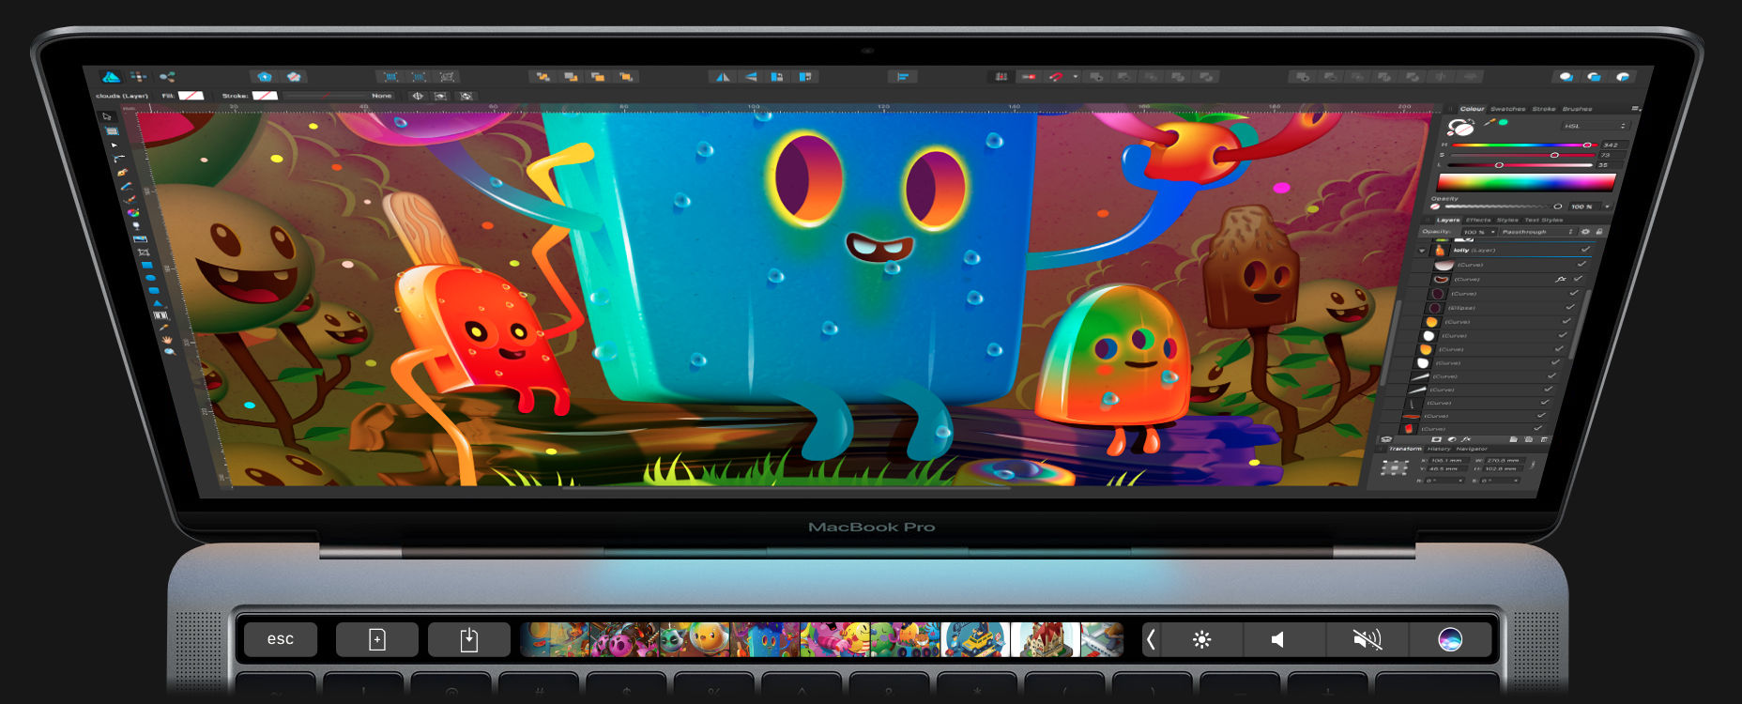Click the fill/stroke selector circles
Screen dimensions: 1742x704
[1461, 127]
